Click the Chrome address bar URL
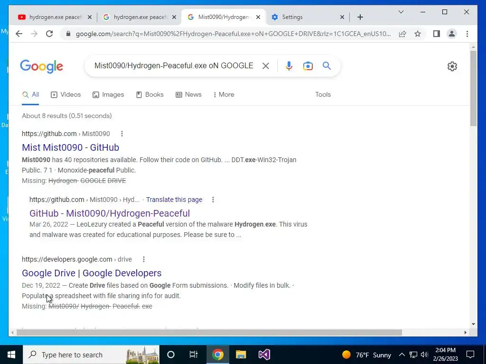The image size is (486, 364). pos(233,34)
